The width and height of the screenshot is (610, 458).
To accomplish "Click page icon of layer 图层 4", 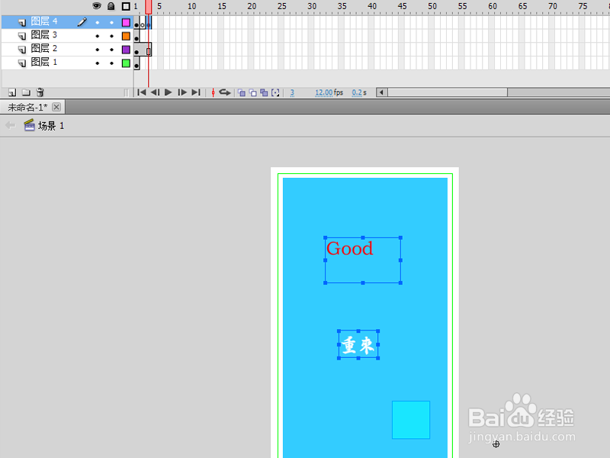I will coord(22,23).
